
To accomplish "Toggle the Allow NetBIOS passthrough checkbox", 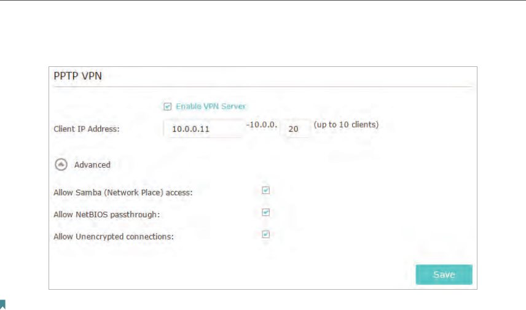I will 266,212.
